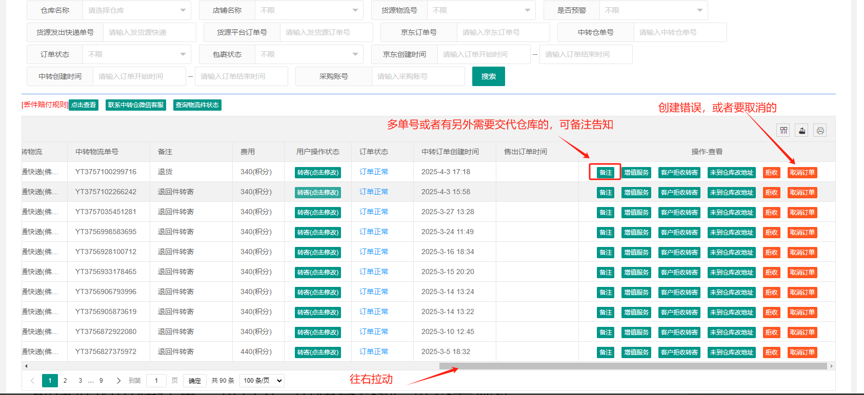This screenshot has width=864, height=395.
Task: Click 查询物流件状态 button
Action: coord(197,105)
